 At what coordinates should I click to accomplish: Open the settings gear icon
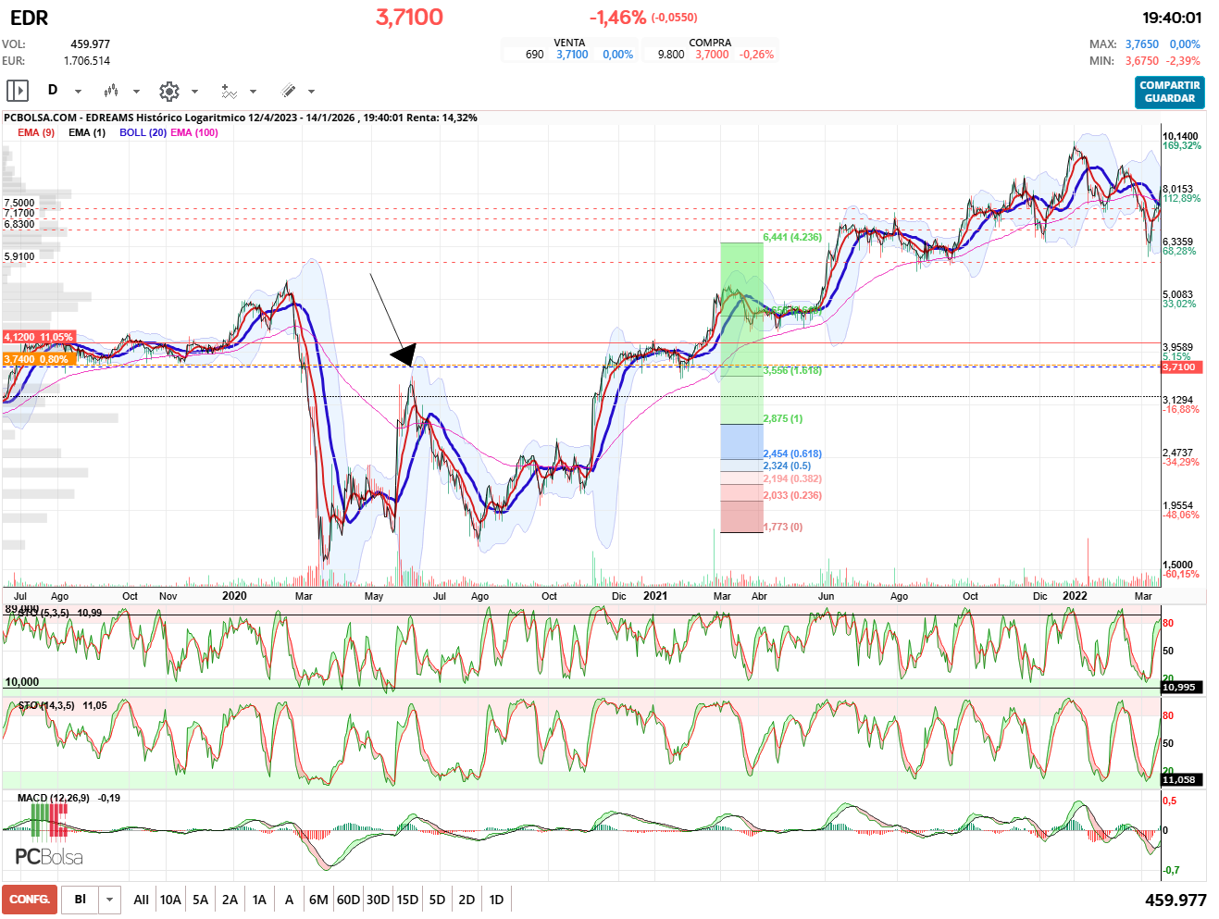coord(168,91)
